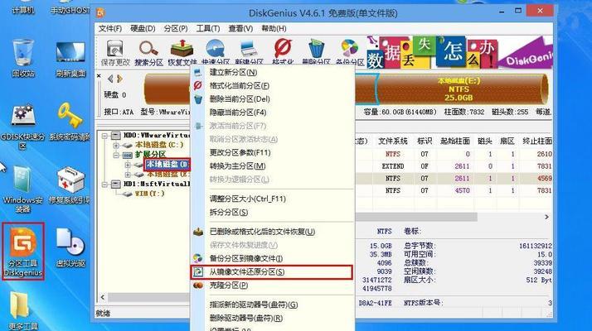Expand the 本地磁盘(C:) tree node
Viewport: 592px width, 331px height.
click(116, 145)
